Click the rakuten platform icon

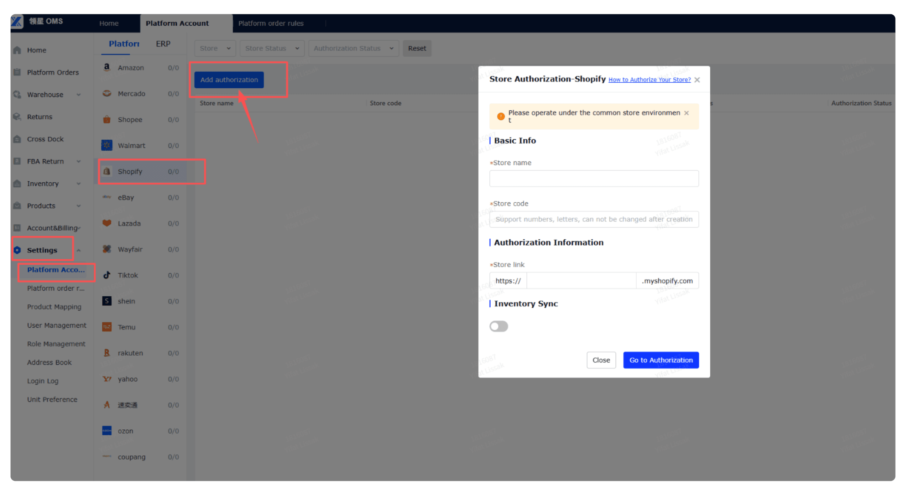point(106,353)
